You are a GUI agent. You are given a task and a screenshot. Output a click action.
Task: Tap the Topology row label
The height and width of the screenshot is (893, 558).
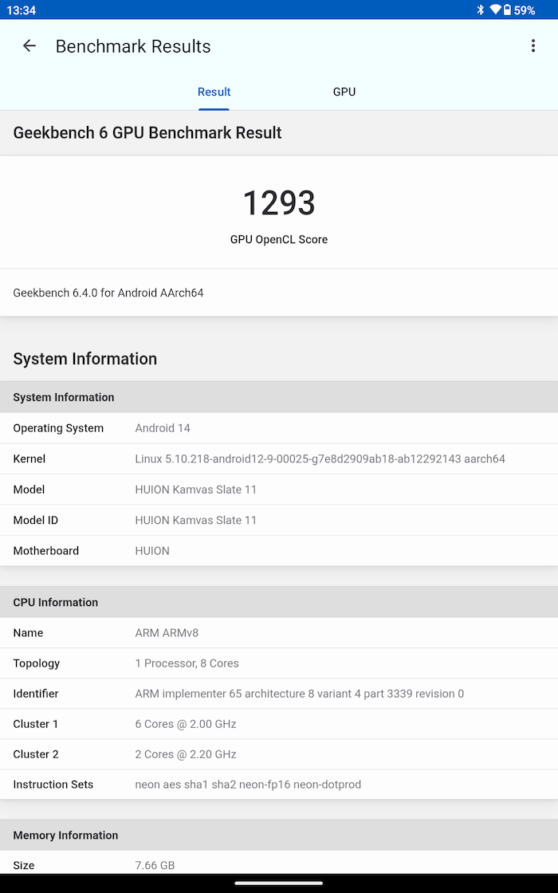click(37, 663)
